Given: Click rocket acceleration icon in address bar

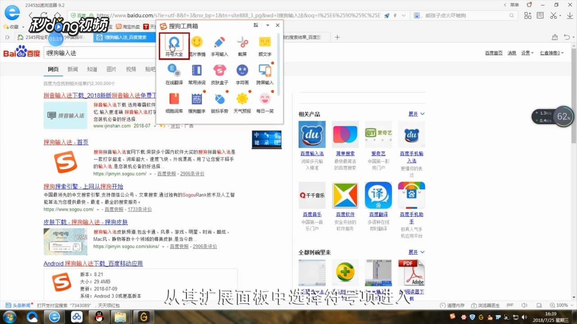Looking at the screenshot, I should pos(387,16).
